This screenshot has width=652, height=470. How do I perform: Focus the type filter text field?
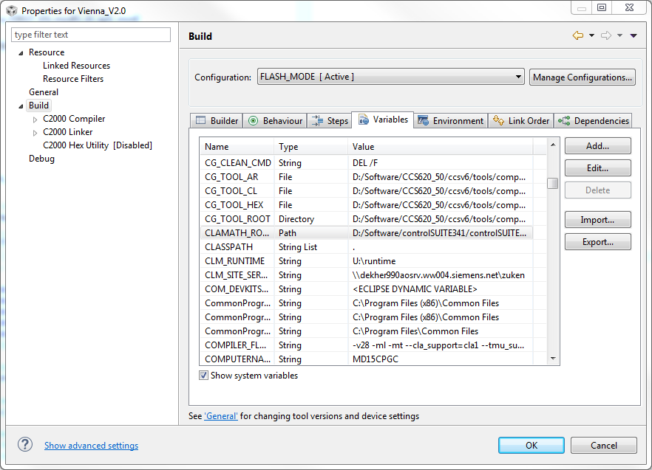pos(91,35)
